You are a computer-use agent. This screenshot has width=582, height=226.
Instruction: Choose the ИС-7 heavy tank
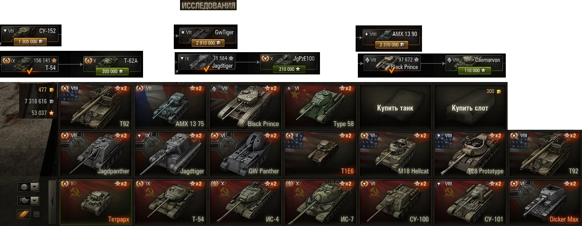[320, 202]
